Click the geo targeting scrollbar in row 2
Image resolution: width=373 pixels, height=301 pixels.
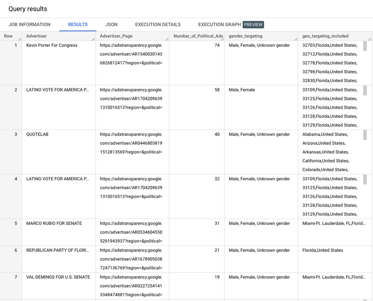pos(365,91)
